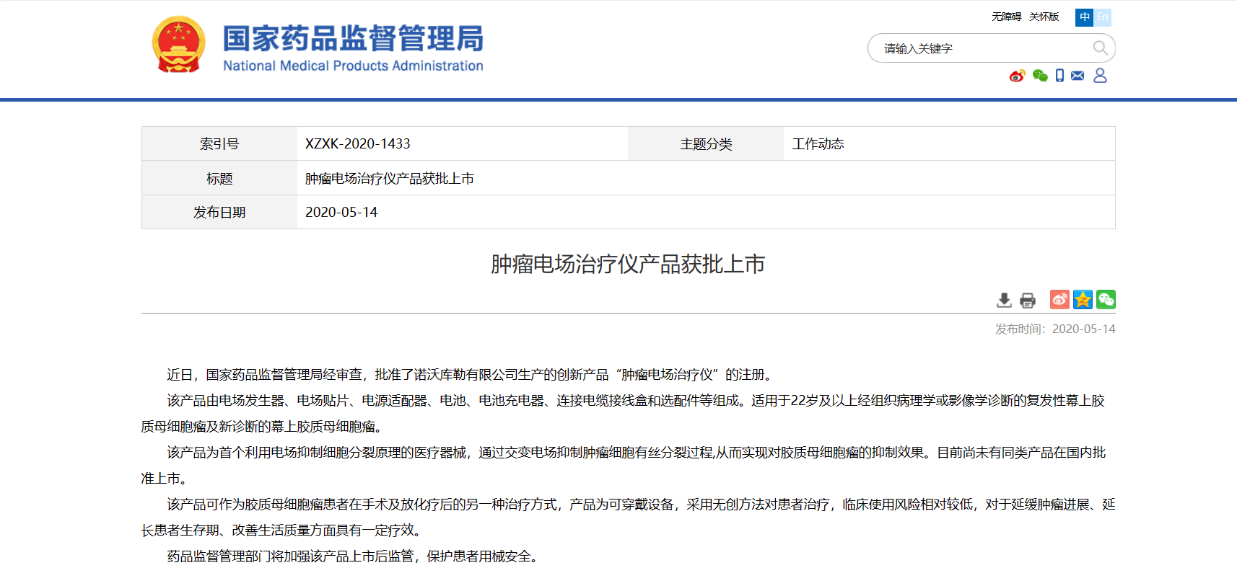Switch language to En English
The image size is (1237, 586).
coord(1103,17)
